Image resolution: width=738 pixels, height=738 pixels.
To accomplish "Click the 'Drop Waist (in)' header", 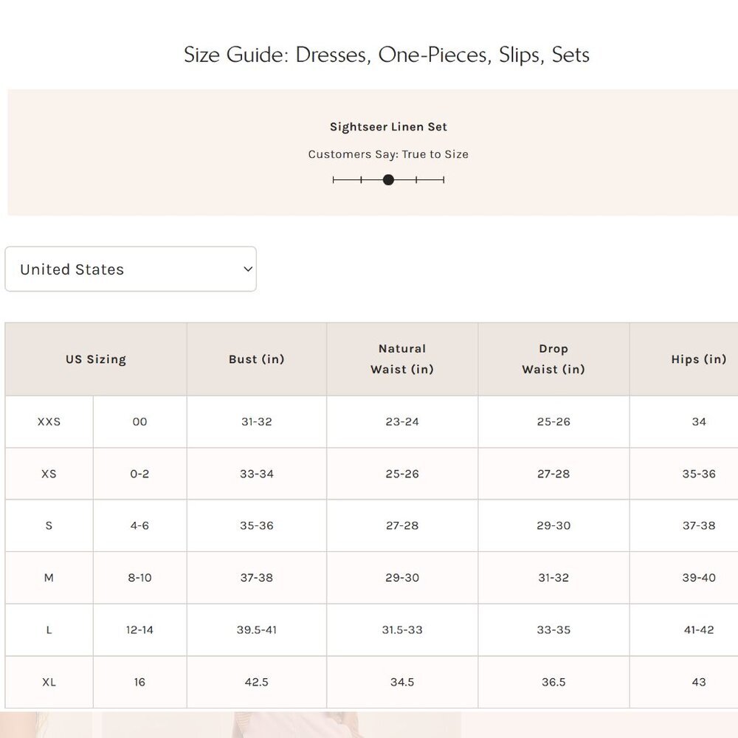I will pyautogui.click(x=553, y=359).
